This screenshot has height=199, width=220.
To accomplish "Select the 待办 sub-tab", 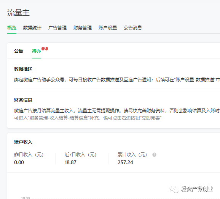I will pyautogui.click(x=36, y=51).
